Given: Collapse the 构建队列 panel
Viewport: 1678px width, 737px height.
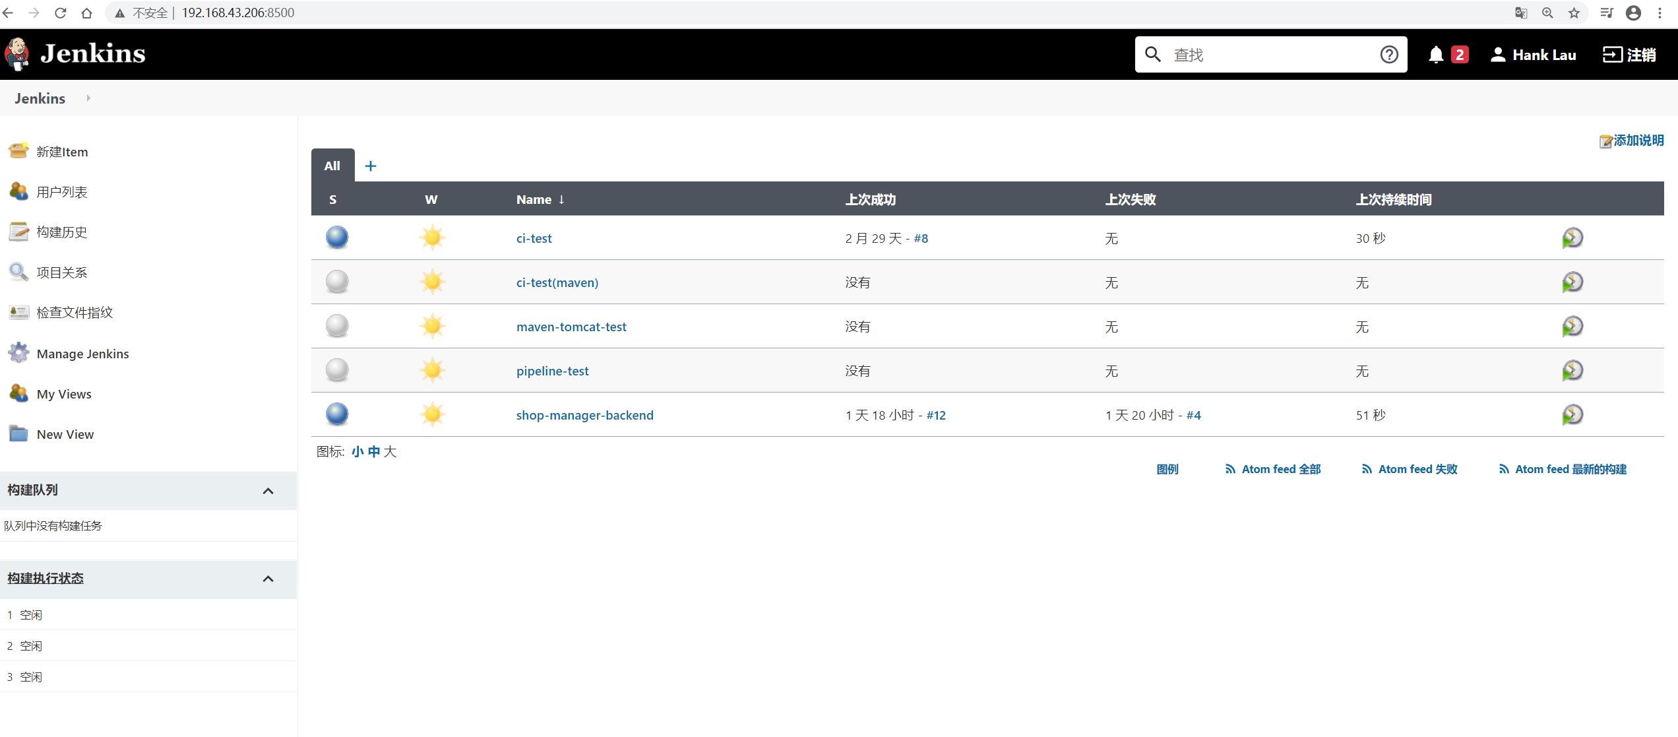Looking at the screenshot, I should coord(268,491).
